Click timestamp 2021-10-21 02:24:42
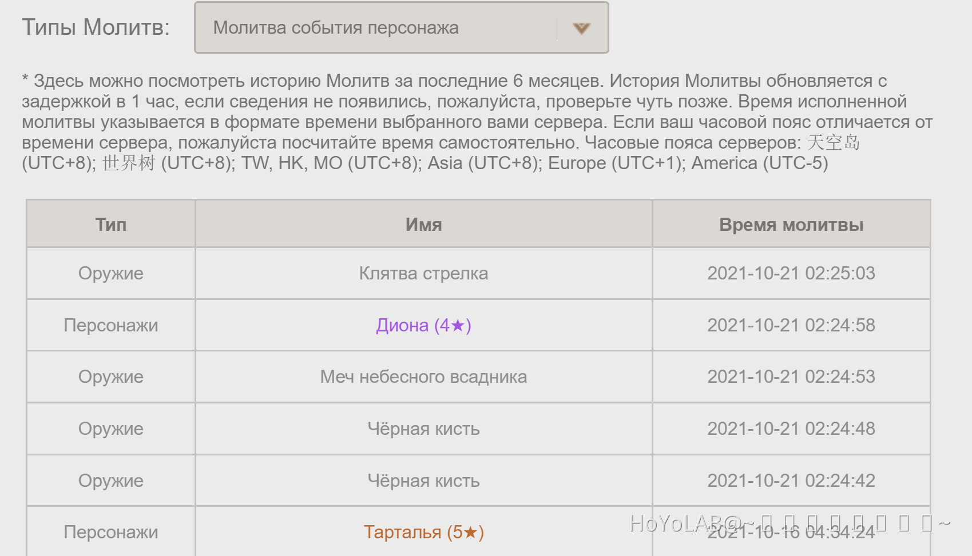 point(791,481)
